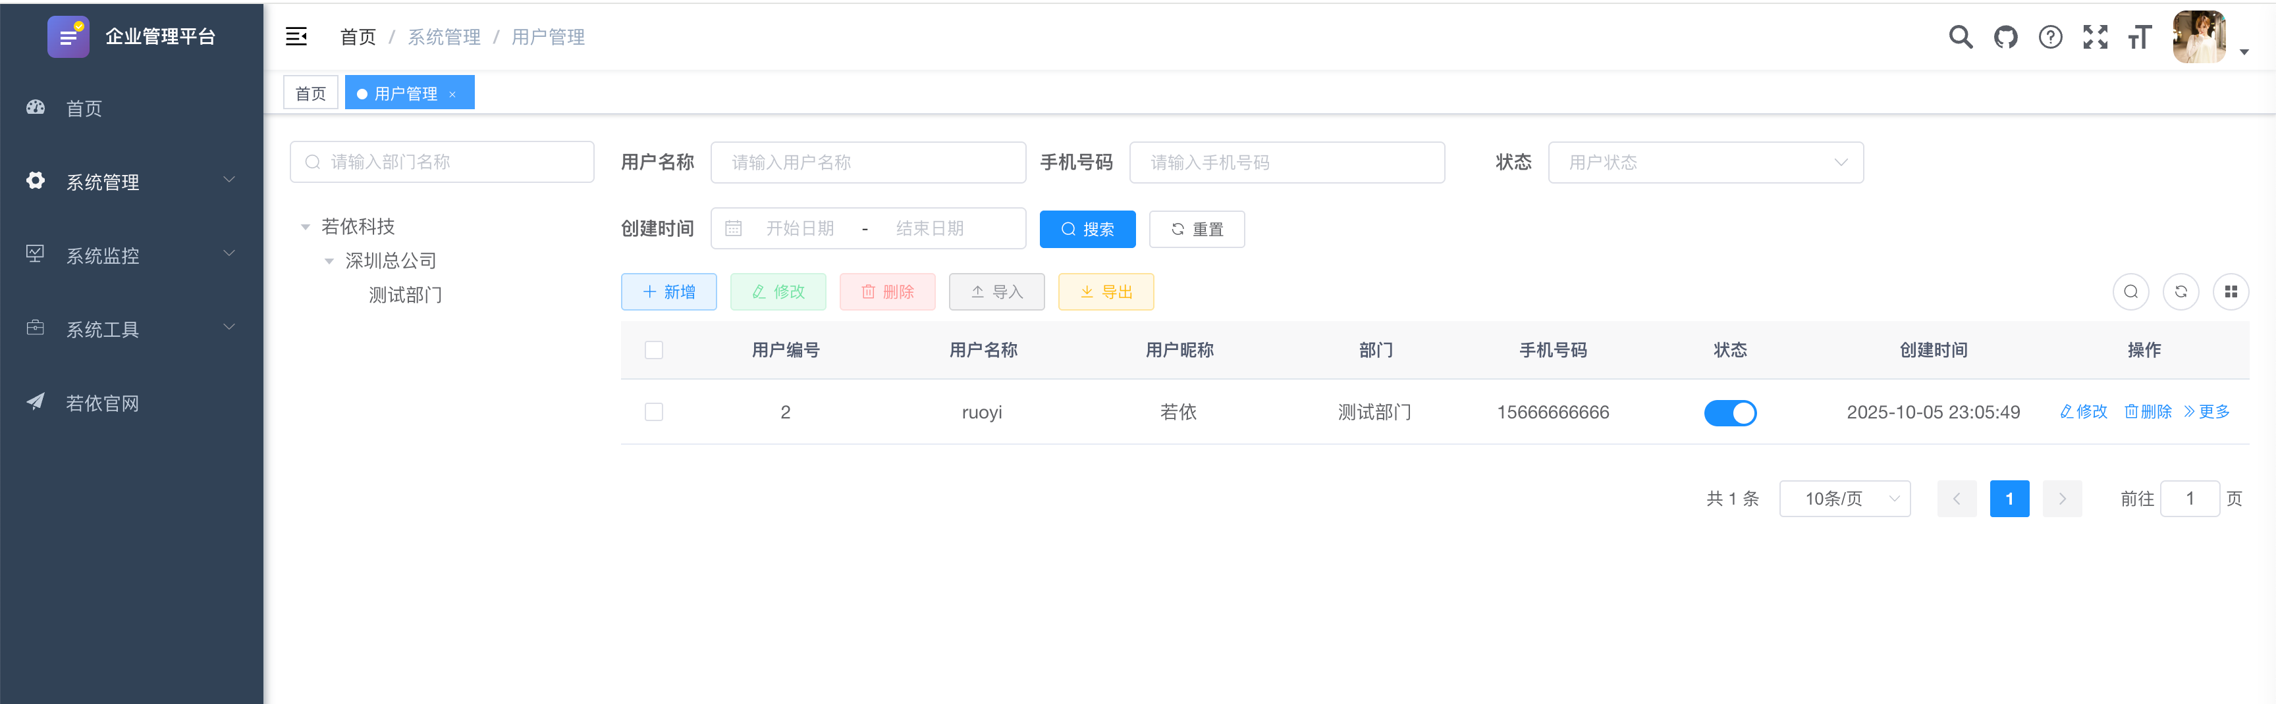Expand the 10条/页 page size dropdown
2276x704 pixels.
tap(1844, 499)
